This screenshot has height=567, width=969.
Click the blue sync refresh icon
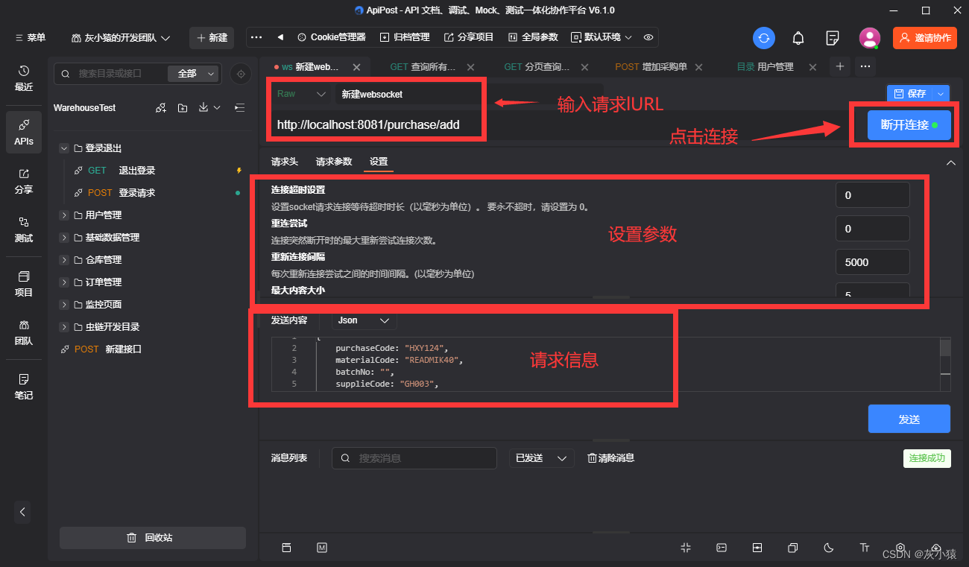764,38
